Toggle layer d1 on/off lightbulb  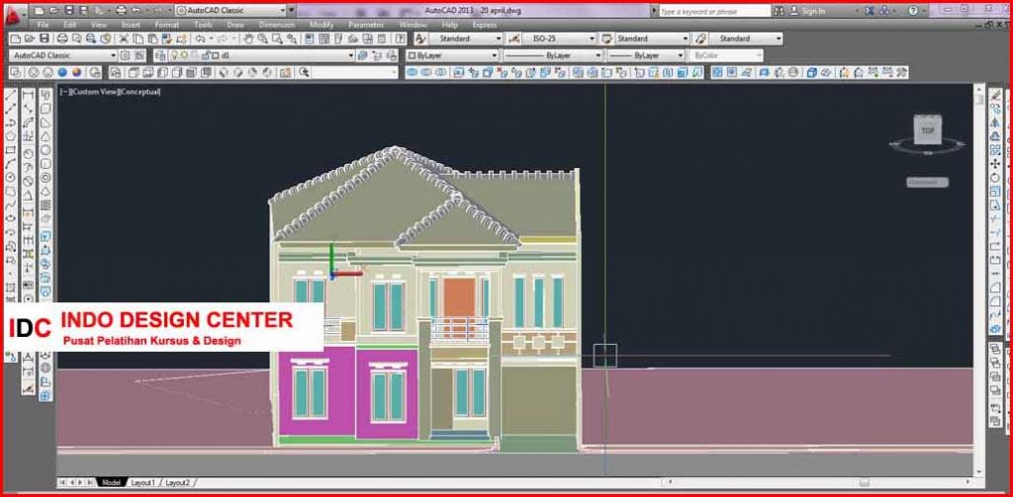point(174,55)
